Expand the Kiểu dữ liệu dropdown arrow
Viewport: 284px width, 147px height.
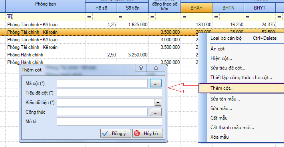pyautogui.click(x=158, y=103)
